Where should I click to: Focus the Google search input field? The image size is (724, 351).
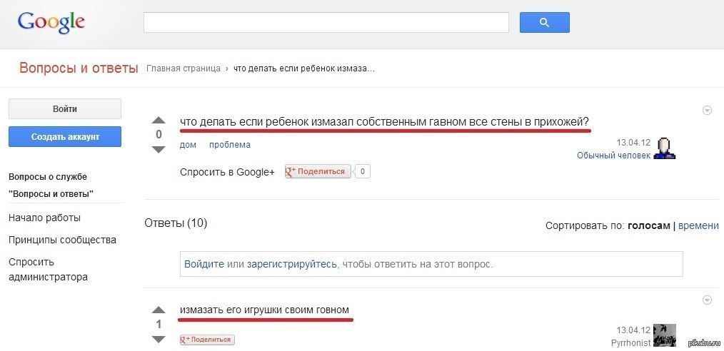tap(326, 22)
